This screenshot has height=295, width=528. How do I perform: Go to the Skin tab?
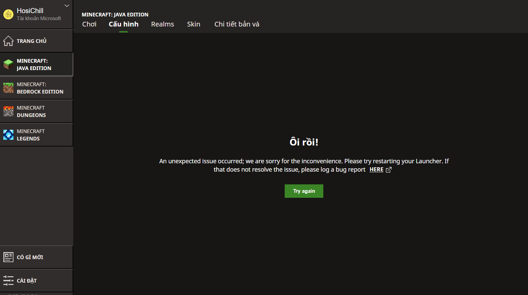(194, 24)
